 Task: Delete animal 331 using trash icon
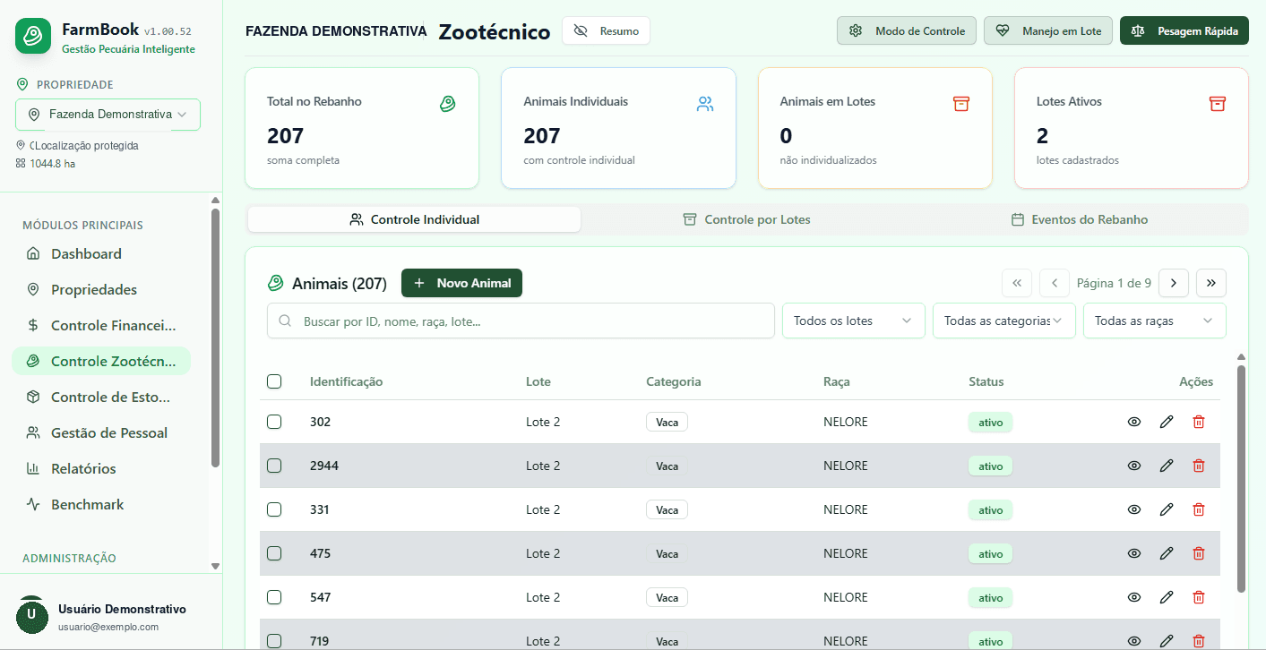(1199, 509)
